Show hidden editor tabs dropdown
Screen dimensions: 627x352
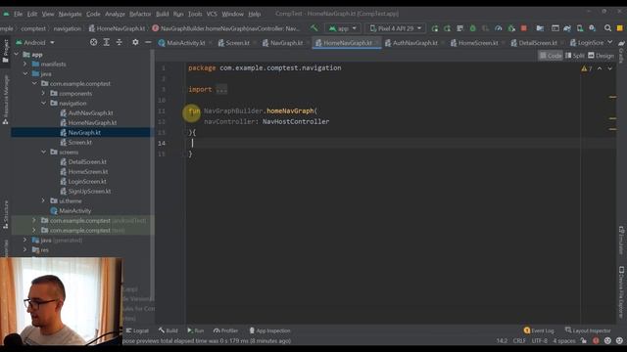tap(609, 42)
